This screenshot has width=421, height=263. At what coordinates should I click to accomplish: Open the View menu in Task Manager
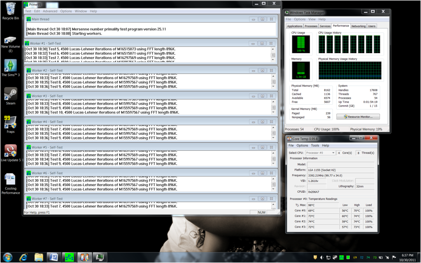[x=312, y=19]
